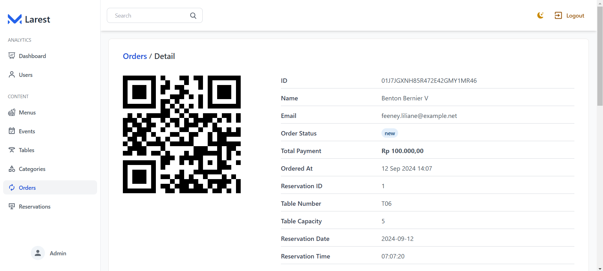The width and height of the screenshot is (603, 271).
Task: Click the order QR code image
Action: coord(182,134)
